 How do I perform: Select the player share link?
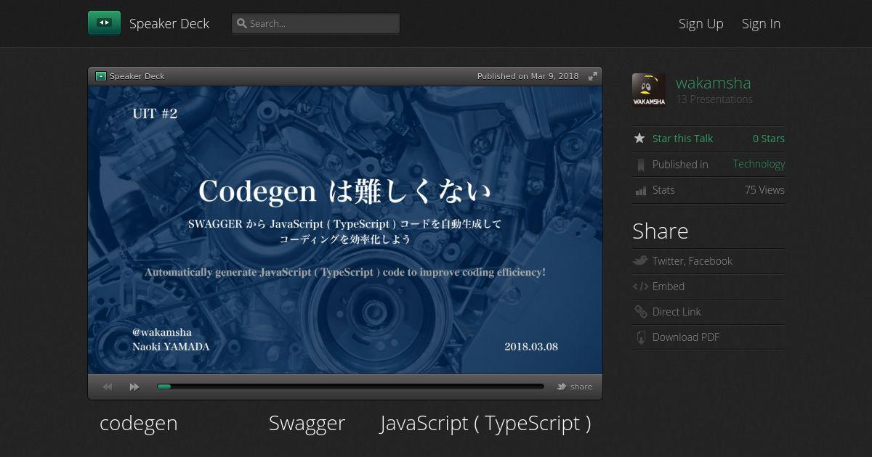pyautogui.click(x=581, y=387)
